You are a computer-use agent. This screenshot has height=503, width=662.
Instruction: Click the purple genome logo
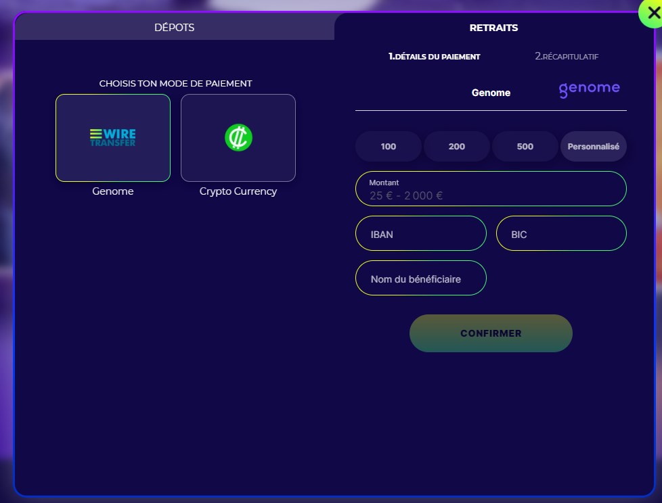click(589, 89)
